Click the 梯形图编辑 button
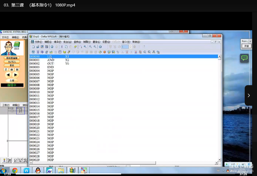 click(12, 58)
